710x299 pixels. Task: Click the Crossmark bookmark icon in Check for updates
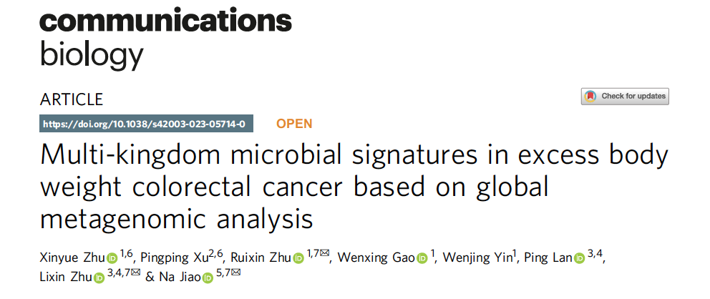(x=590, y=96)
